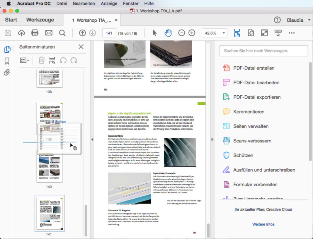
Task: Click the document view vertical scrollbar
Action: 208,231
